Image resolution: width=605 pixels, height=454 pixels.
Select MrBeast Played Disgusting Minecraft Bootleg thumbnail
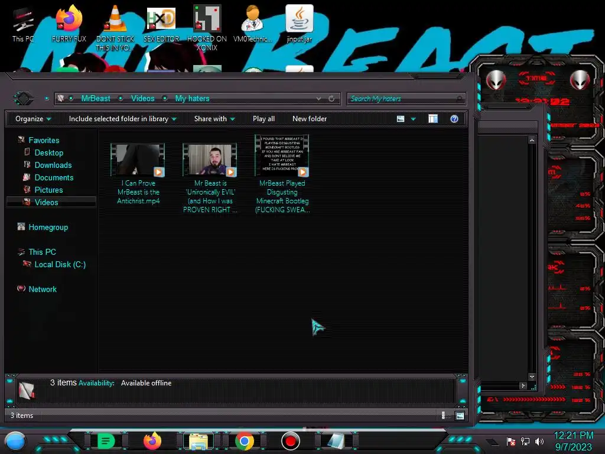click(x=282, y=155)
